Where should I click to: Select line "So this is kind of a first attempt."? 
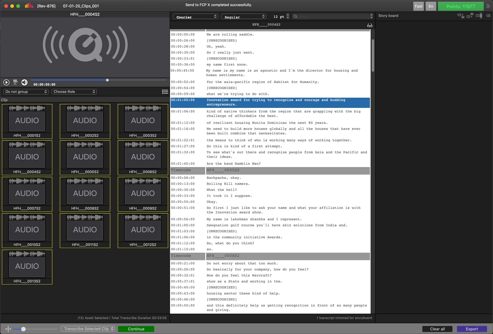[244, 146]
